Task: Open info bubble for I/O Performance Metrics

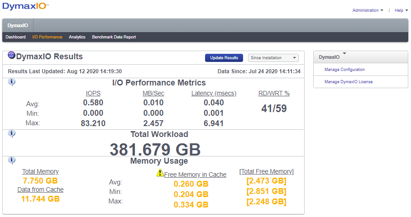Action: pos(12,82)
